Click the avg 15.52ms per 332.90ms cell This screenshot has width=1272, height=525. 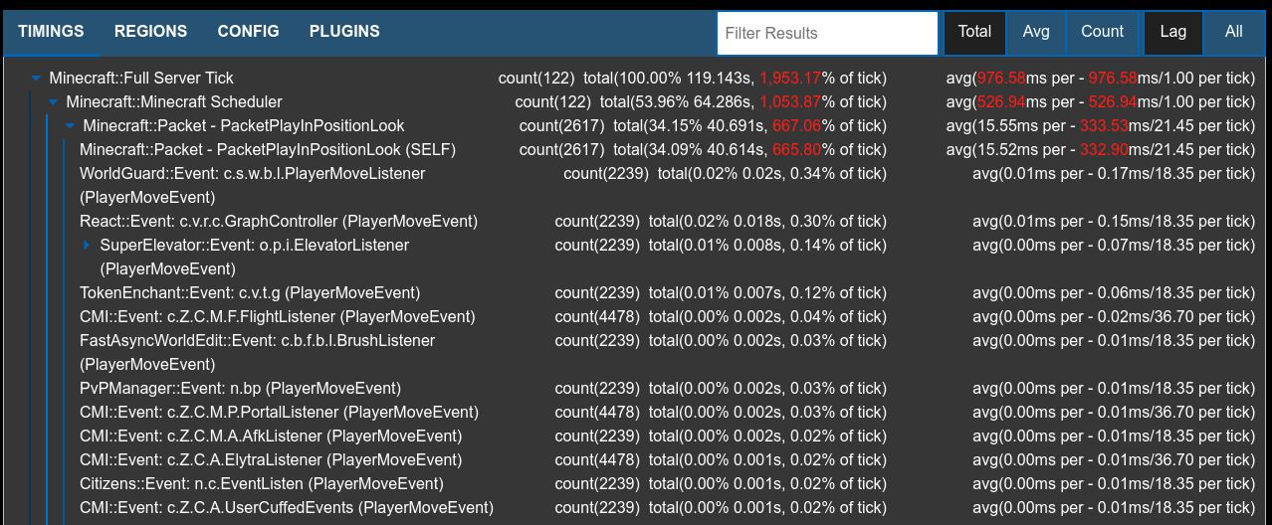[1101, 149]
